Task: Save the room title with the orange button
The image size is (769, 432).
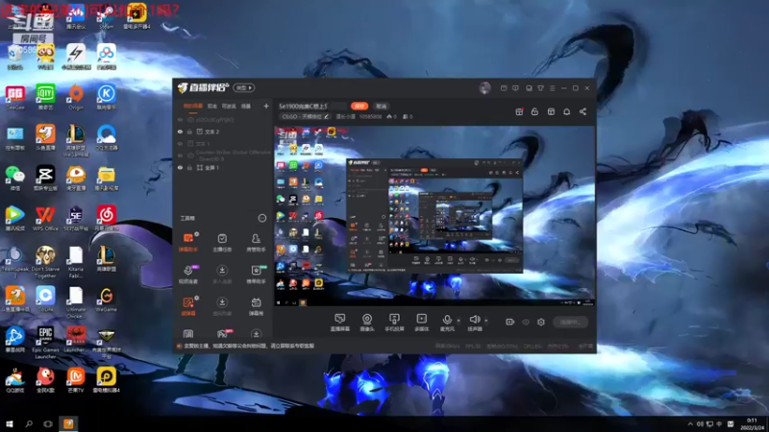Action: [x=360, y=106]
